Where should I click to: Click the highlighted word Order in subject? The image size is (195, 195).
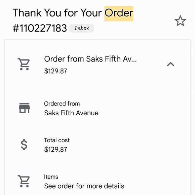pyautogui.click(x=119, y=13)
